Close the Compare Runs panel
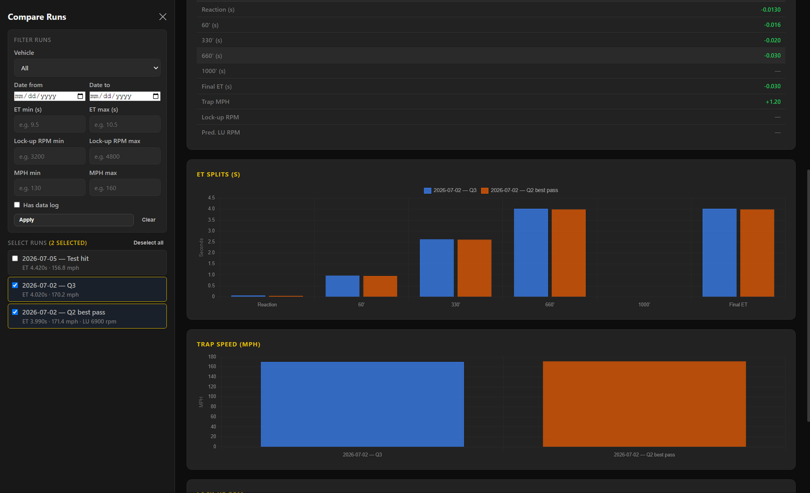Viewport: 810px width, 493px height. [163, 17]
